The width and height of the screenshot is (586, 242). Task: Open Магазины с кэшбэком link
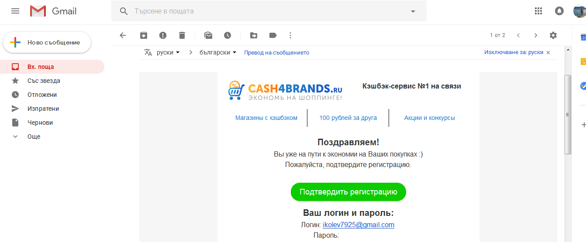[266, 118]
